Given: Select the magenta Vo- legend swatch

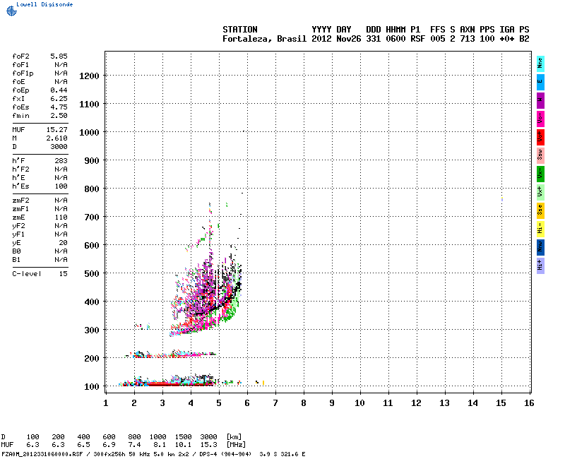Looking at the screenshot, I should point(540,119).
